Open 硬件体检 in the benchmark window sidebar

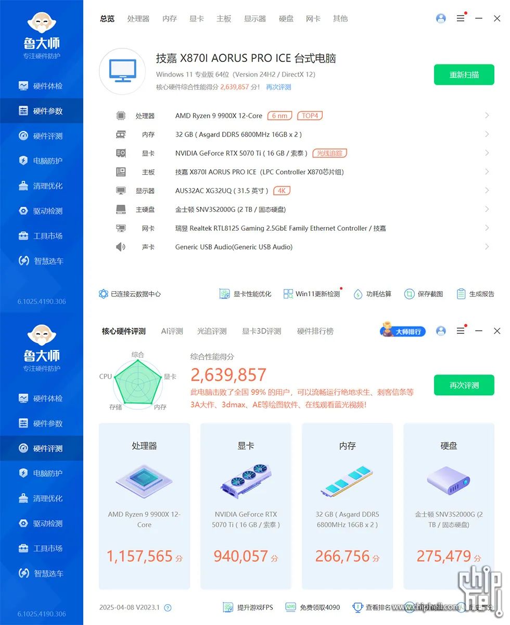pos(42,398)
